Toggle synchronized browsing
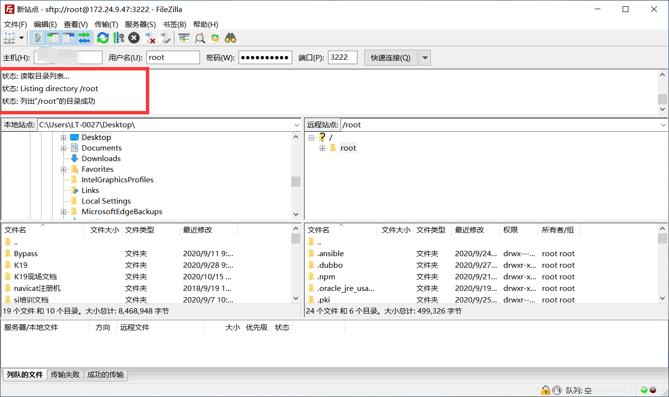The width and height of the screenshot is (669, 397). point(215,38)
